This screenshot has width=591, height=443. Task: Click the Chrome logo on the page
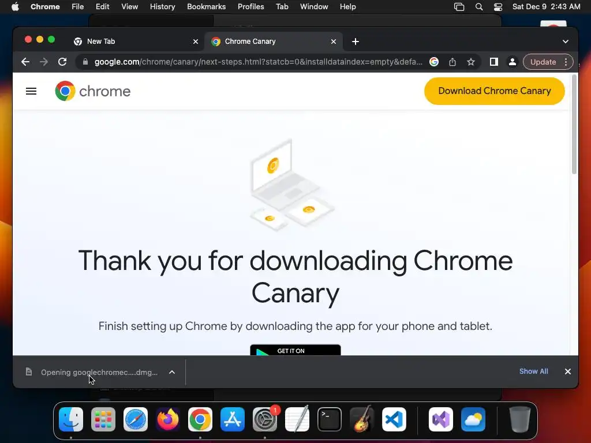[x=93, y=91]
